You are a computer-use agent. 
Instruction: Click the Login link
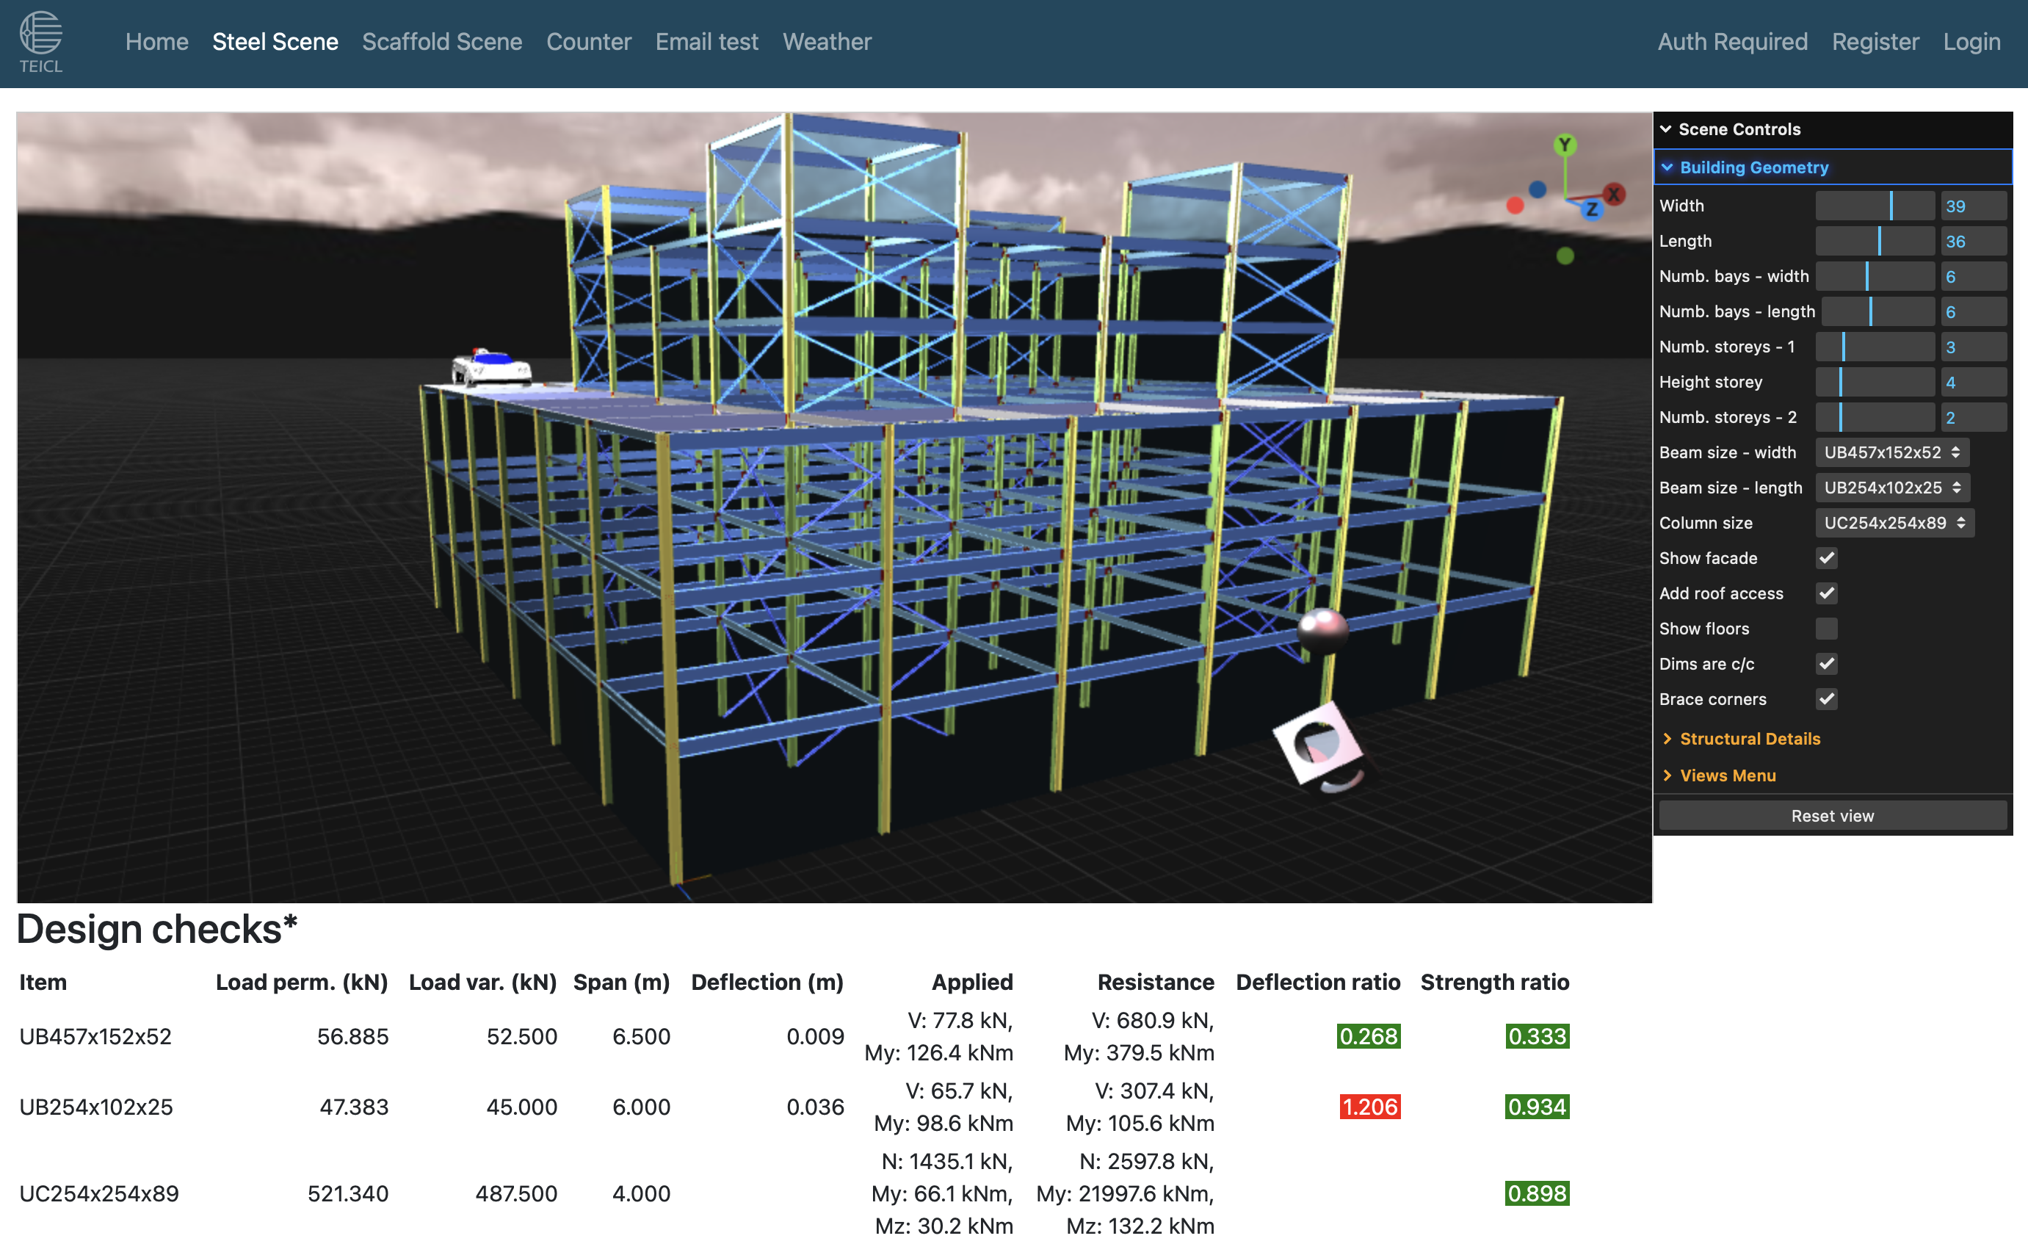[1971, 42]
